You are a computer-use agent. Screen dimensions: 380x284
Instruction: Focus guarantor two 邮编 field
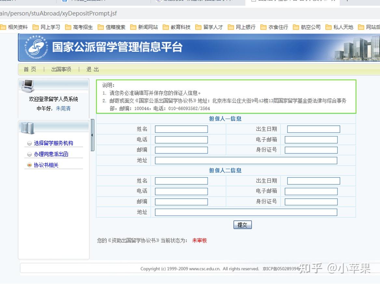pos(181,202)
